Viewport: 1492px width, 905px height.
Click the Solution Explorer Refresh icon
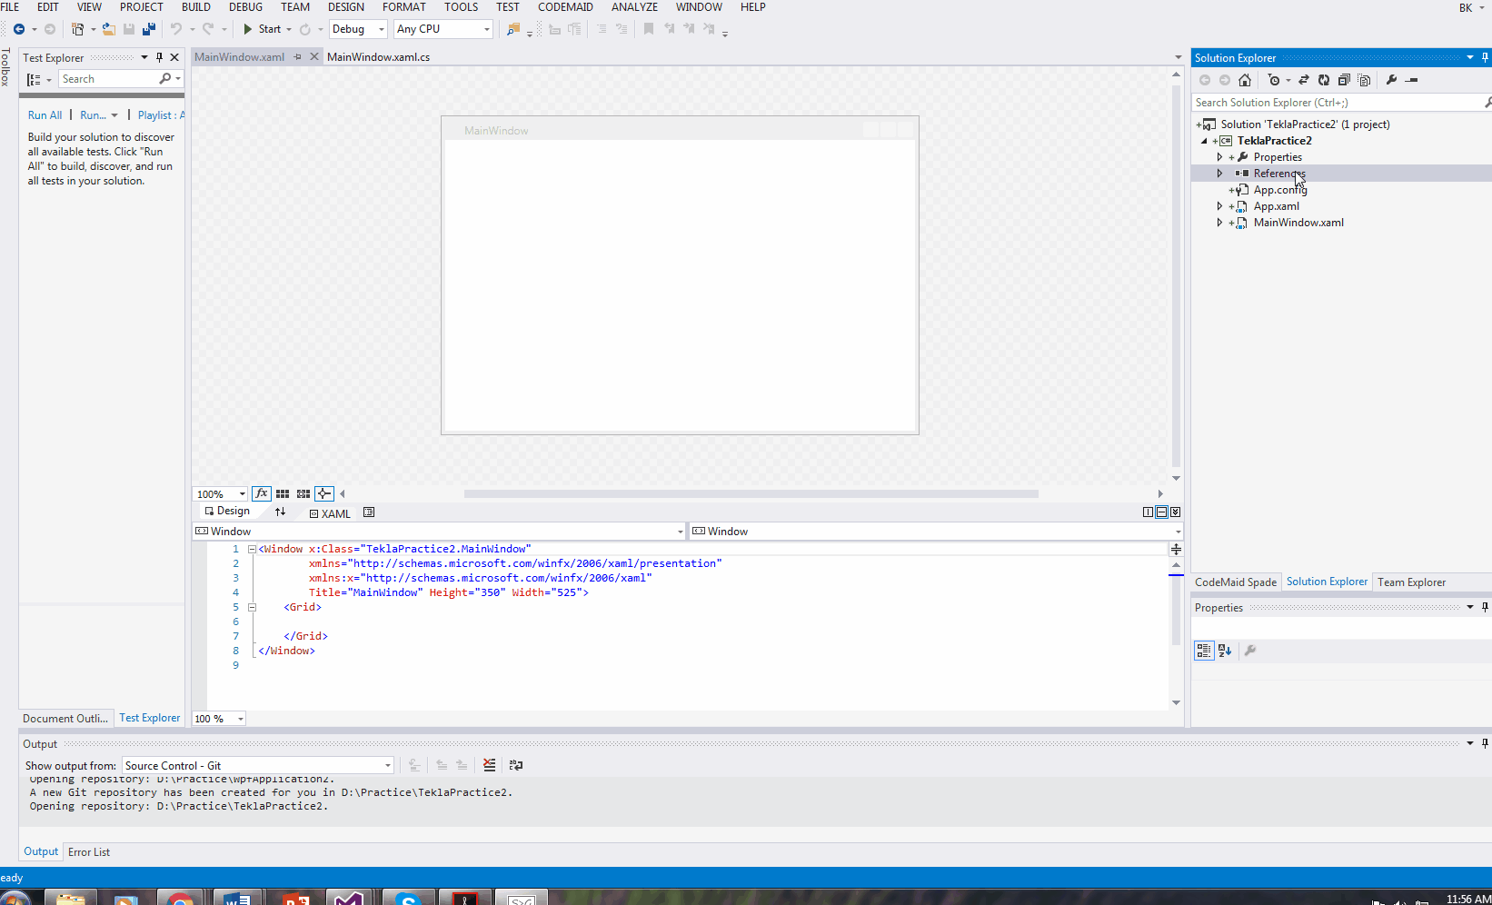pos(1324,80)
